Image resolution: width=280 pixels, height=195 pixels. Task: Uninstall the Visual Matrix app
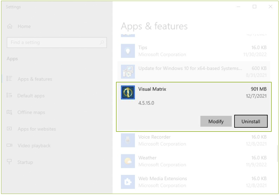[x=251, y=121]
